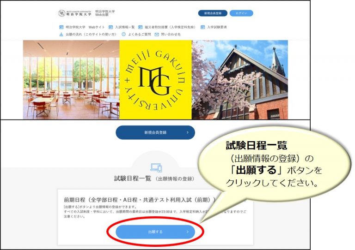Click 前期日程（全学部日程・A日程・共通テスト利用入試） title
This screenshot has height=250, width=355.
point(140,200)
